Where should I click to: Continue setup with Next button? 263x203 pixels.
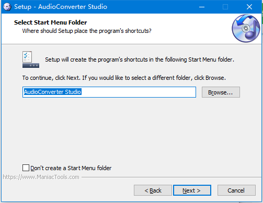point(192,190)
